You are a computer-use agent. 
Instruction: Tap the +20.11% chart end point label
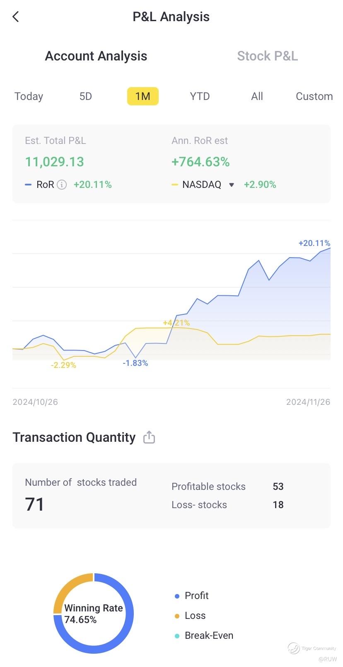pyautogui.click(x=314, y=243)
